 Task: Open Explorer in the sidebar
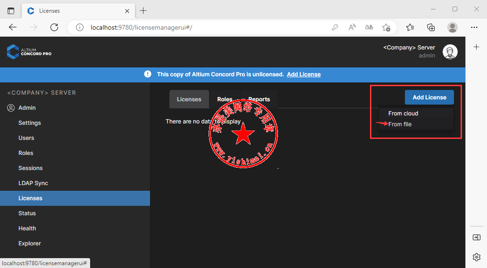[30, 244]
